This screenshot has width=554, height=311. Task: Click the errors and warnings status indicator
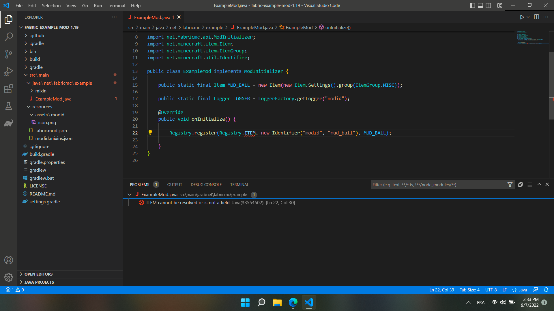[x=15, y=290]
